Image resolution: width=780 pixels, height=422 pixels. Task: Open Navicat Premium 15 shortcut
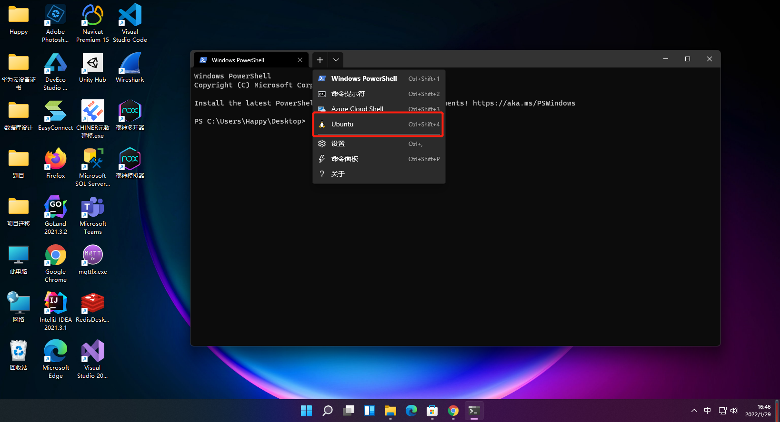(x=92, y=23)
